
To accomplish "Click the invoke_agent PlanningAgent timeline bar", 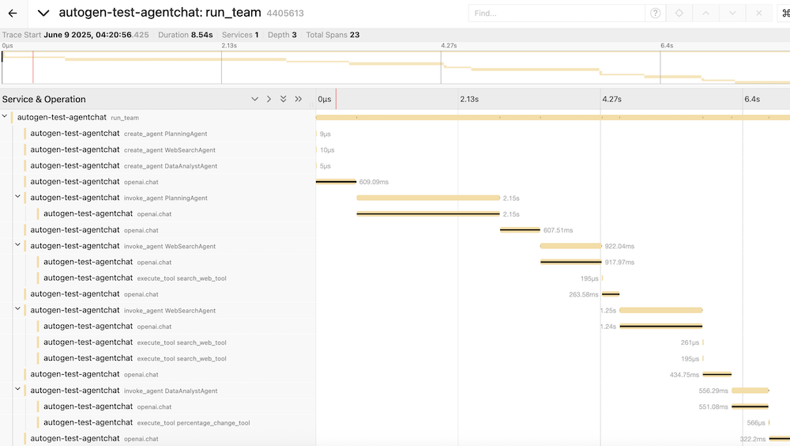I will 427,198.
